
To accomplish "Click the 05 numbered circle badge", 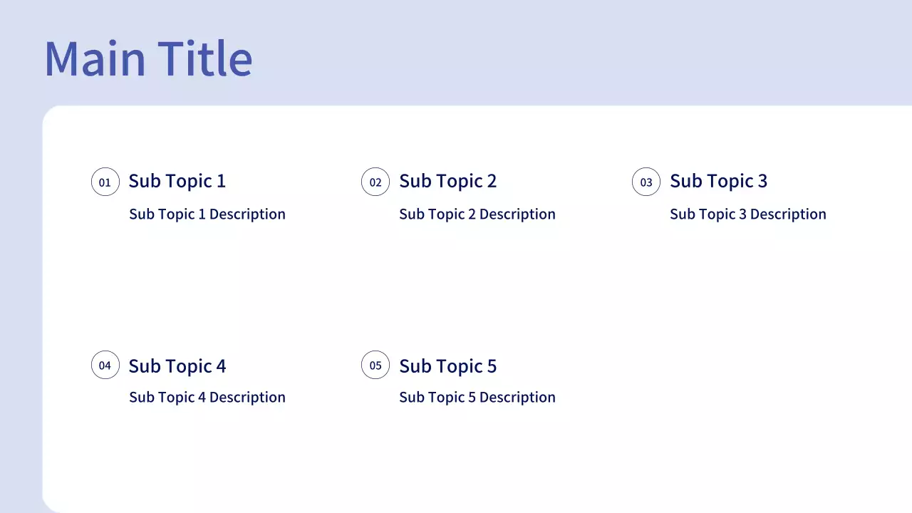I will pyautogui.click(x=375, y=366).
